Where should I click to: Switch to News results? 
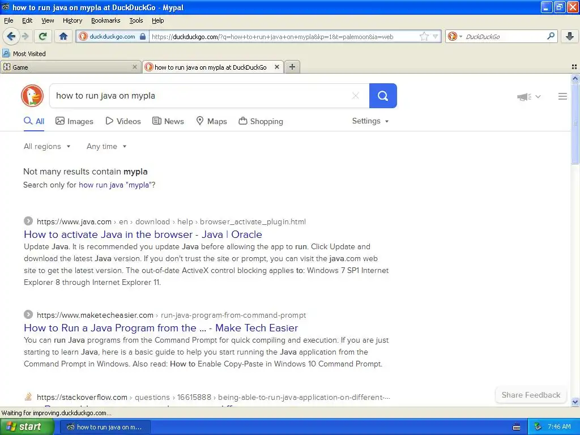pos(168,121)
